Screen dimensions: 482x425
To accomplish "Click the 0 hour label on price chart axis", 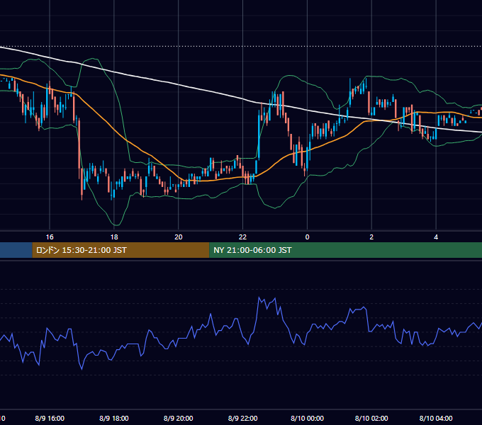I will [x=307, y=237].
